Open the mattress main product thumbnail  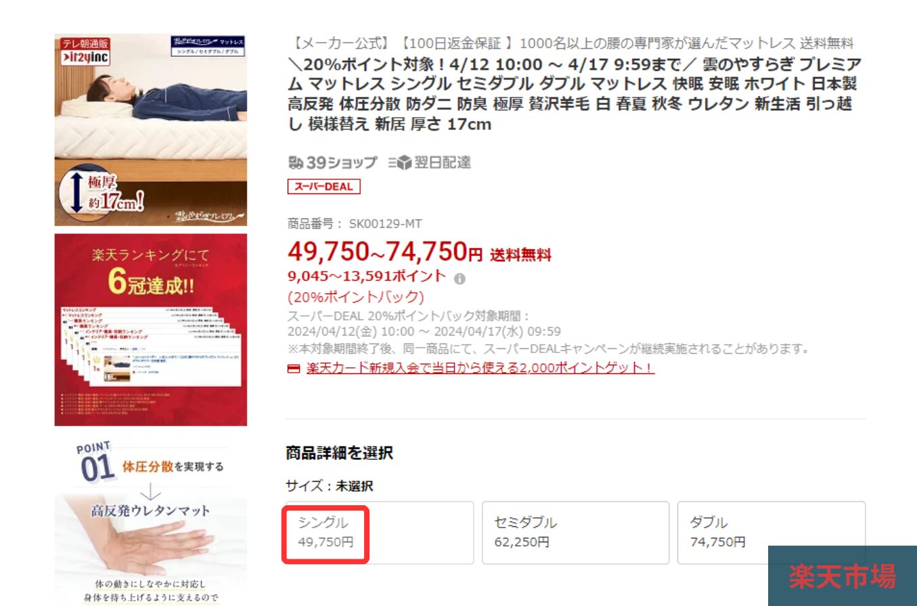pyautogui.click(x=151, y=130)
